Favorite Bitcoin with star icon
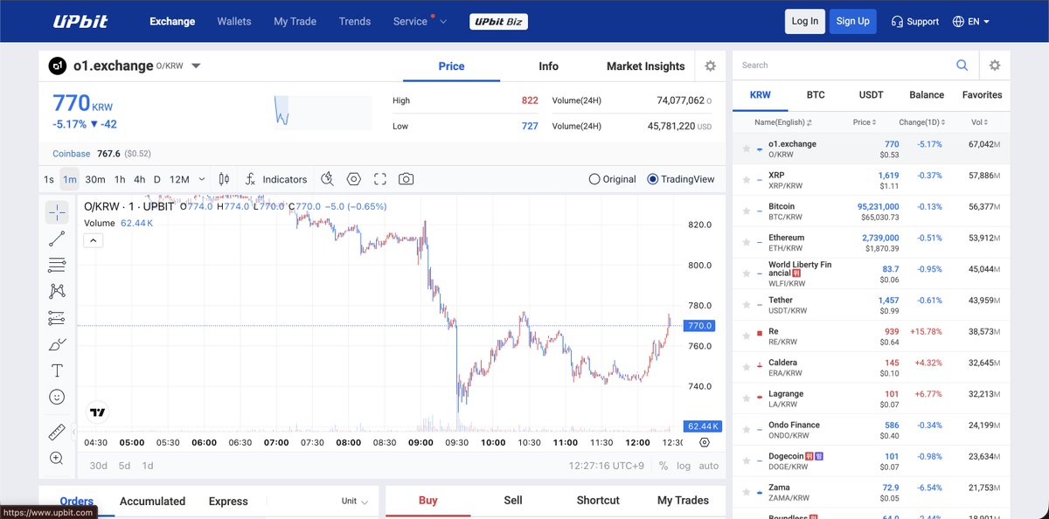Image resolution: width=1049 pixels, height=519 pixels. [x=746, y=211]
